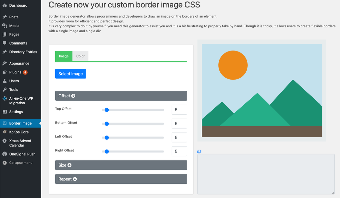Click the All-in-One WP Migration icon

(x=5, y=98)
